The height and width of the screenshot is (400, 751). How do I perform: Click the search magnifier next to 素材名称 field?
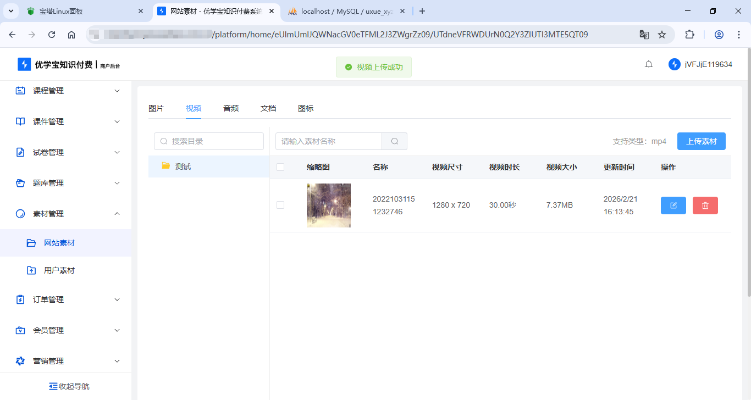(394, 141)
